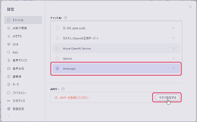
Task: Open the 音声合成 settings section
Action: click(18, 69)
